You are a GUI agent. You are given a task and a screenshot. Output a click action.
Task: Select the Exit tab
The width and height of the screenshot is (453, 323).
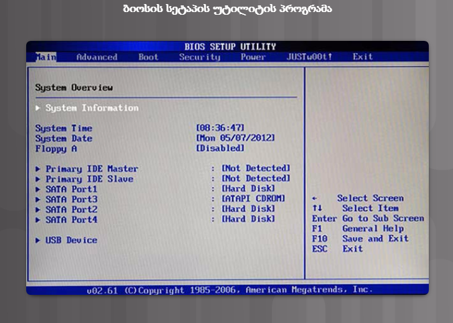click(362, 57)
